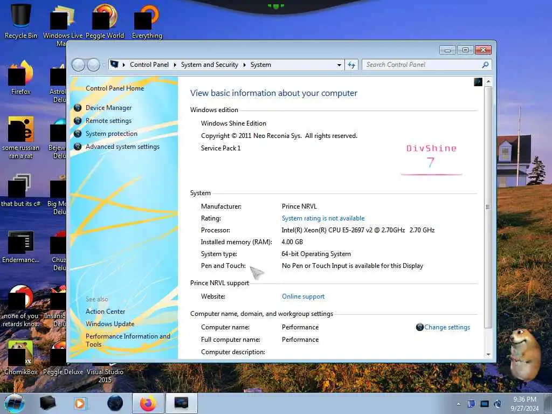Click the Control Panel taskbar button
The width and height of the screenshot is (552, 414).
pos(181,403)
